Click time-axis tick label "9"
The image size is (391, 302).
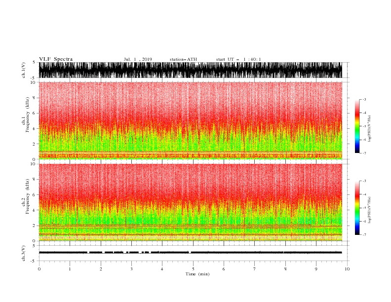pos(316,269)
